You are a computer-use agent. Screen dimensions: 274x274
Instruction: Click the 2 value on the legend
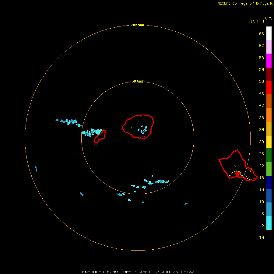pyautogui.click(x=262, y=226)
